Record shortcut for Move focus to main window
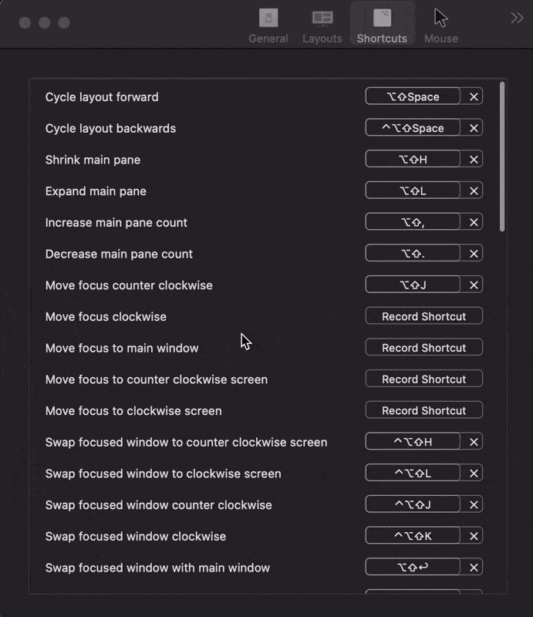Screen dimensions: 533x617 423,348
